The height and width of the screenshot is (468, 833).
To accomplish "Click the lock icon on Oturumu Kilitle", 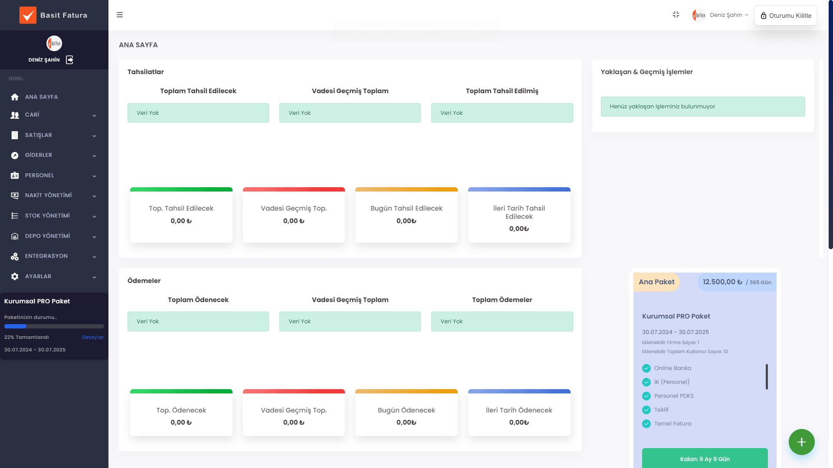I will coord(764,16).
